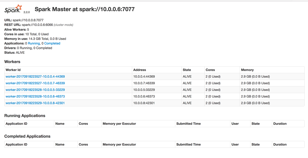Click the Workers section heading
Screen dimensions: 308x158
[12, 62]
